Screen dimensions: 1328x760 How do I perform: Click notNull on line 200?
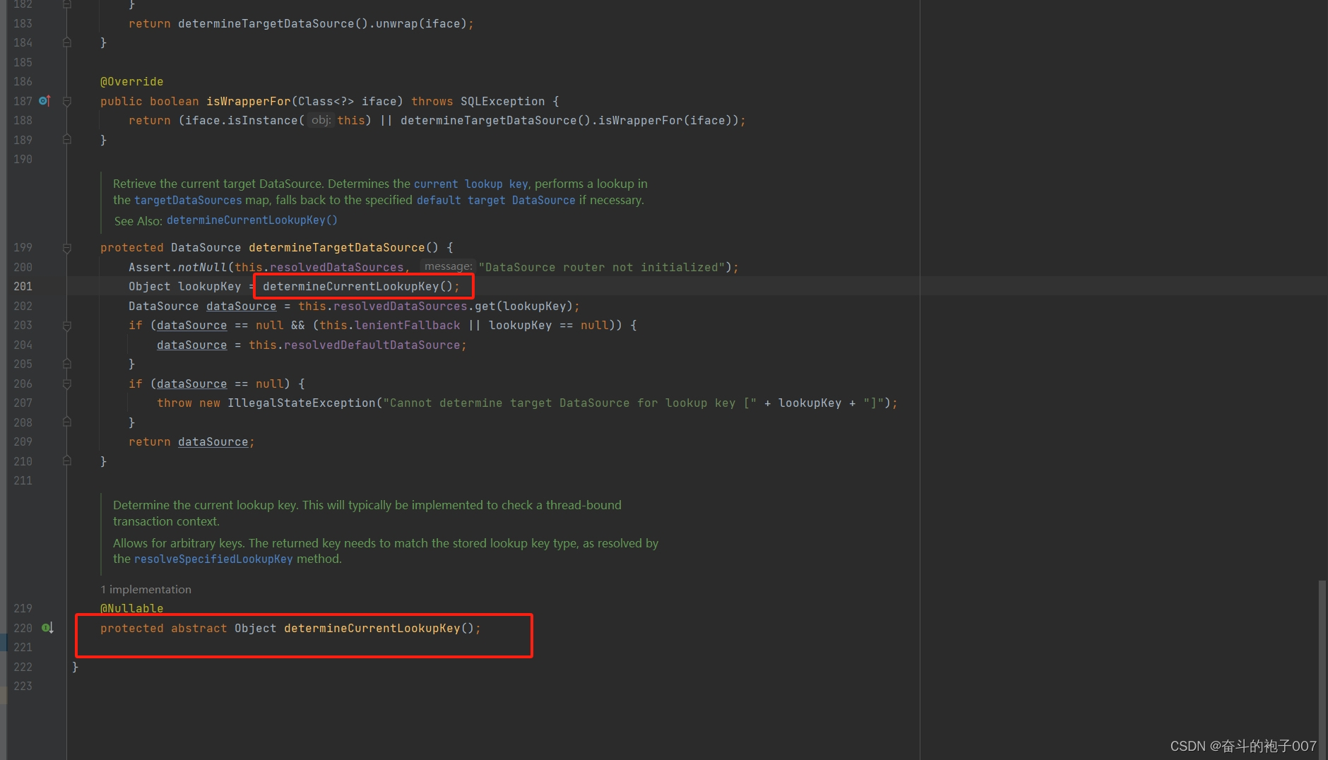[x=202, y=267]
